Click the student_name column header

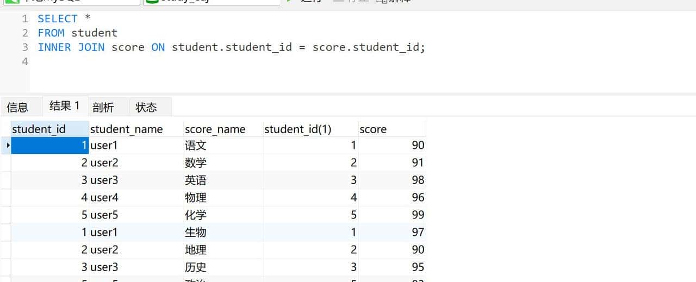(127, 129)
